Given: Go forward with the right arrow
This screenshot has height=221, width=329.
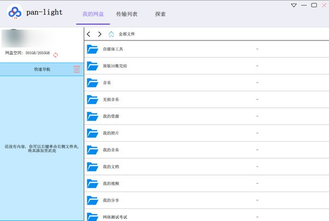Looking at the screenshot, I should point(99,34).
